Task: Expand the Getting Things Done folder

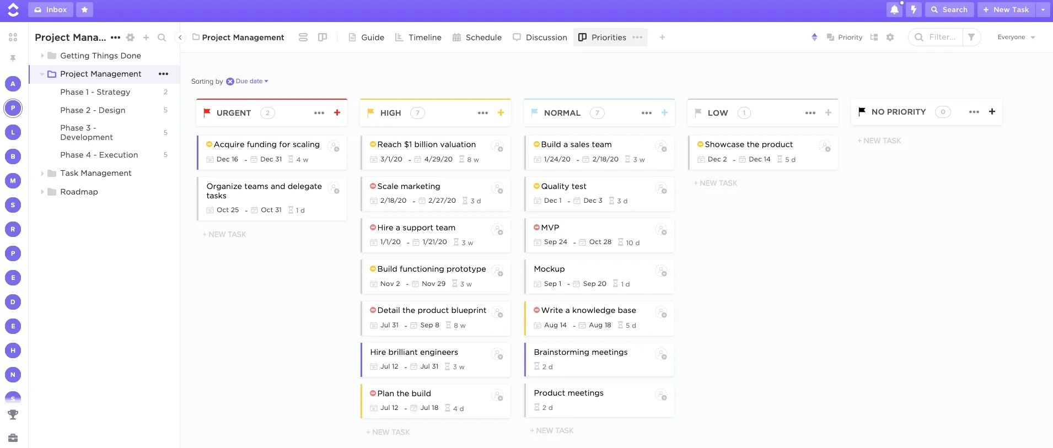Action: coord(42,56)
